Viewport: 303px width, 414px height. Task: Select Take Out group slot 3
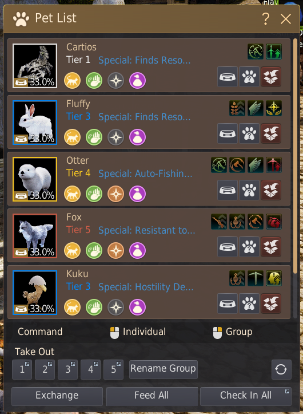click(x=67, y=369)
